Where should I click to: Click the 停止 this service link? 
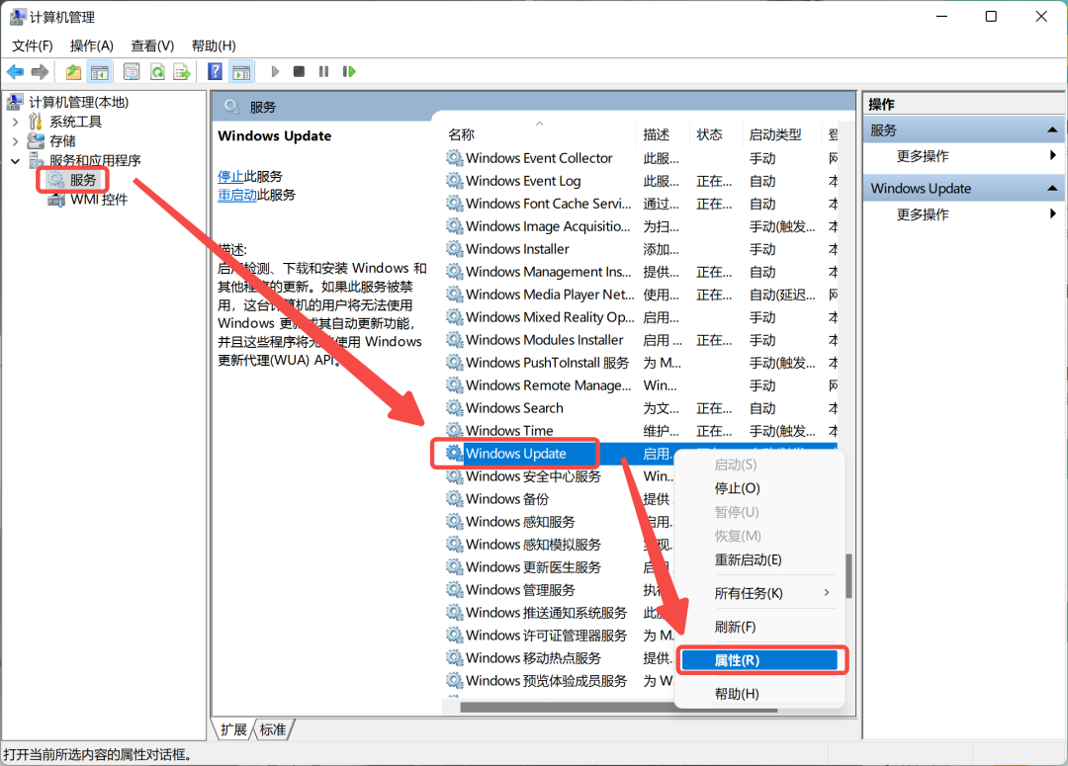230,176
